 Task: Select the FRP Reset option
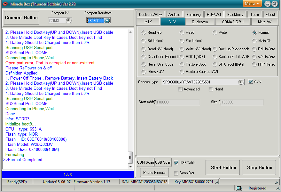(263, 64)
